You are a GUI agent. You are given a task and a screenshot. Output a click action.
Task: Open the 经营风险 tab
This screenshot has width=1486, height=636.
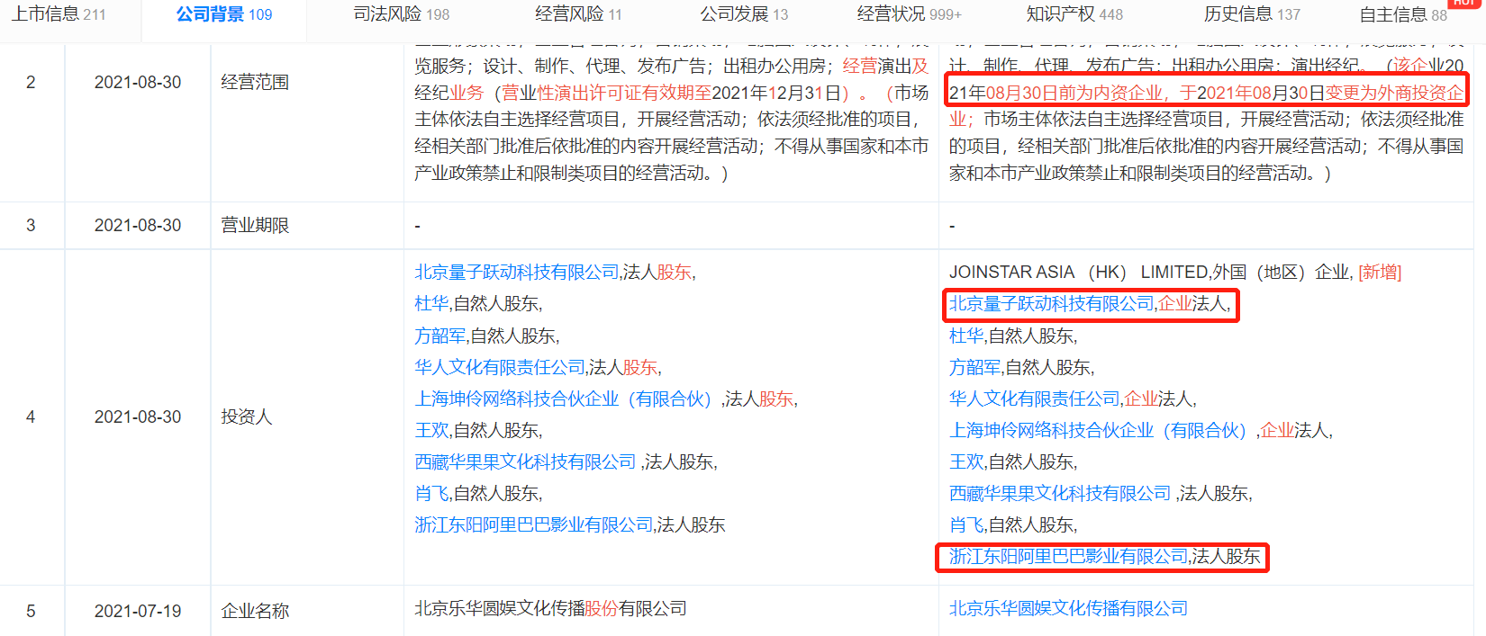click(x=578, y=14)
